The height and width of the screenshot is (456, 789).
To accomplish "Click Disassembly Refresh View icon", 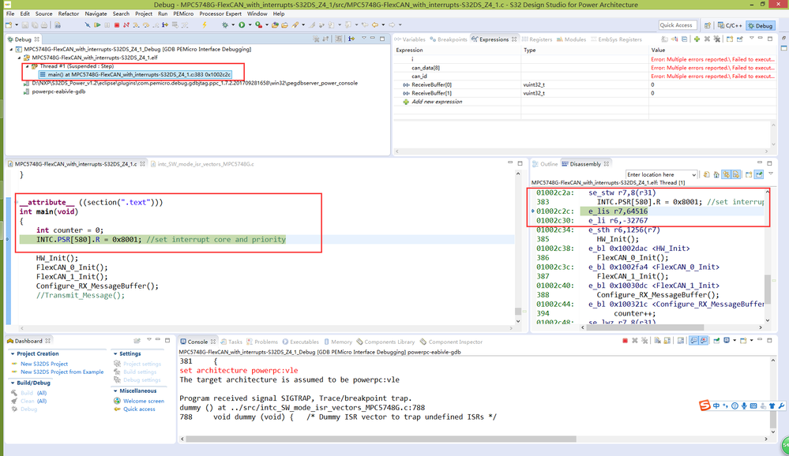I will coord(707,174).
